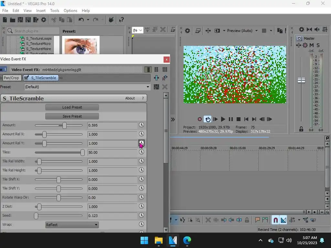The width and height of the screenshot is (331, 248).
Task: Click the Load Preset button
Action: pyautogui.click(x=72, y=107)
